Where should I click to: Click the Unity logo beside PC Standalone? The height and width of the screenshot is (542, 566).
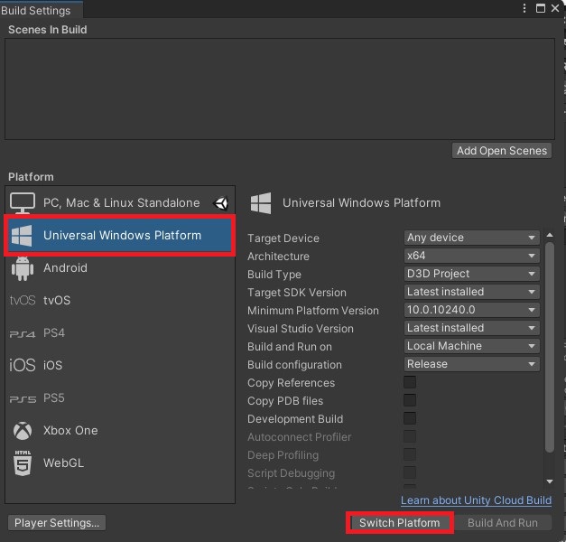click(x=221, y=203)
